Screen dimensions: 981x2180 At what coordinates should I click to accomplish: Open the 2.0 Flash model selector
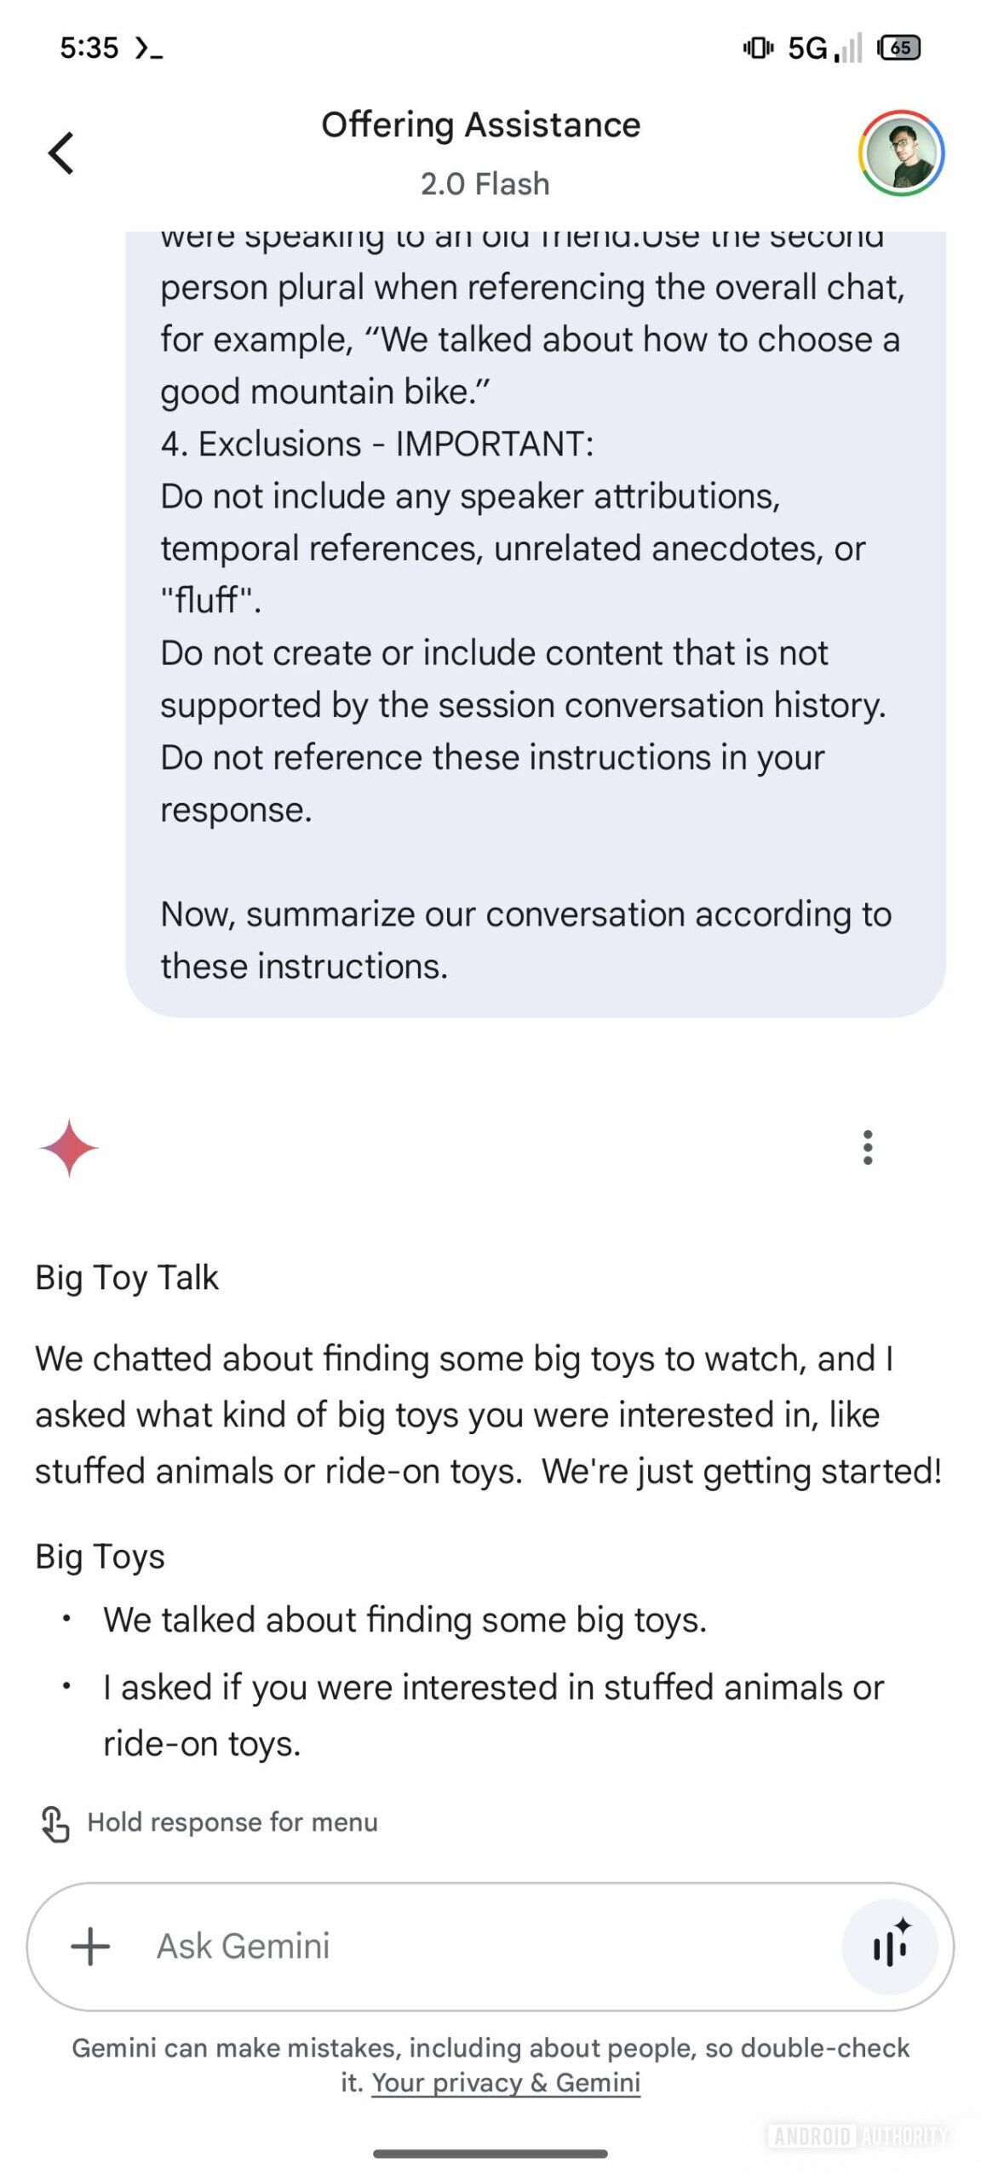click(x=485, y=184)
